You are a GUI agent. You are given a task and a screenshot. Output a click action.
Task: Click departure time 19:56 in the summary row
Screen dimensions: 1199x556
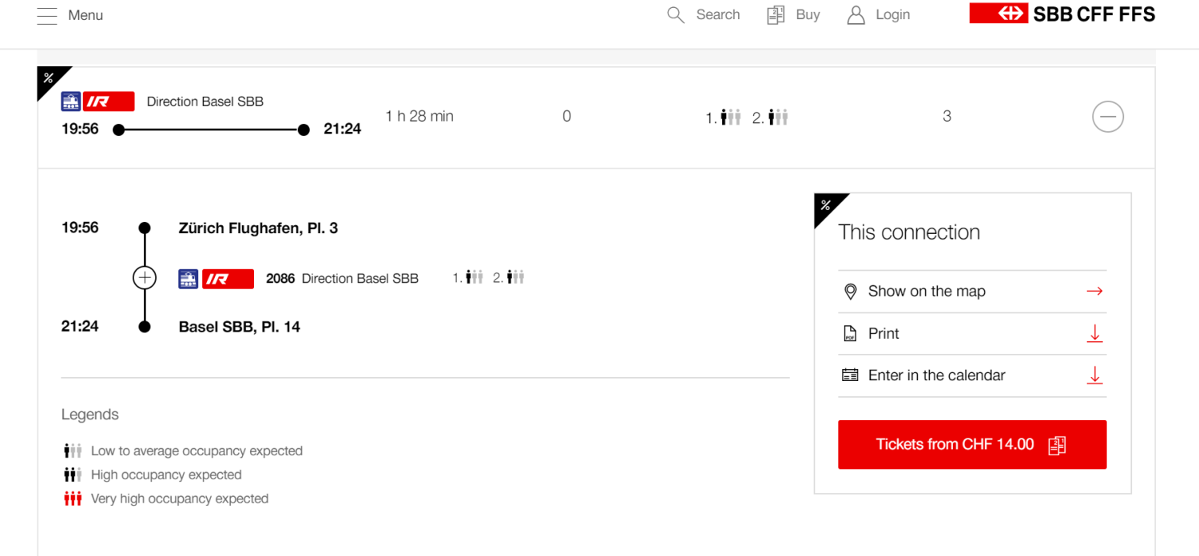point(80,129)
